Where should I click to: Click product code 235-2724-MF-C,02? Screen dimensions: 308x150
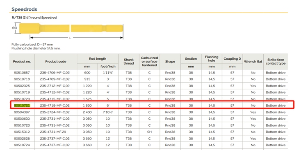[55, 112]
